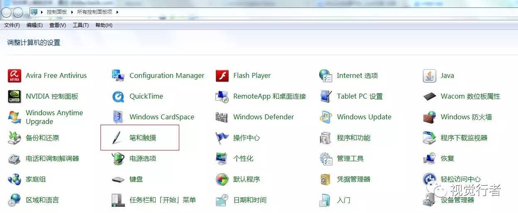518x213 pixels.
Task: Open 操作中心 flag icon
Action: pyautogui.click(x=222, y=138)
